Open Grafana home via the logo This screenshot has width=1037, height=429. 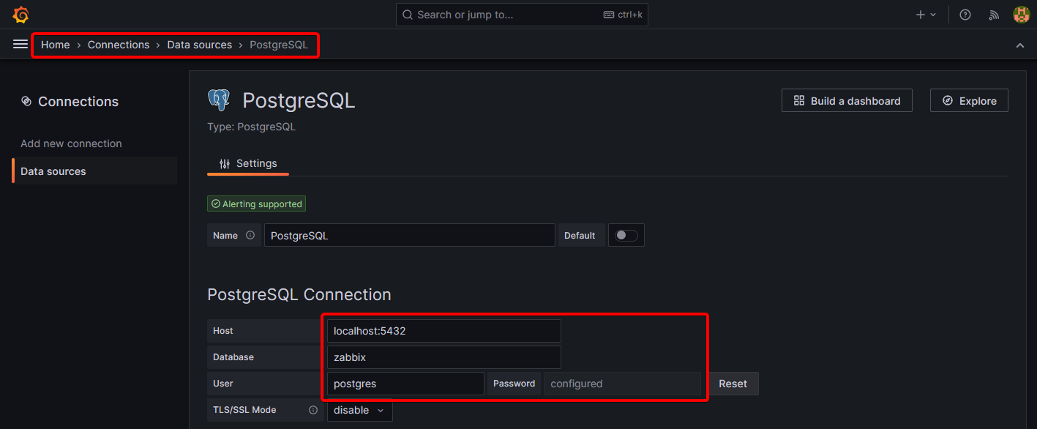click(20, 14)
